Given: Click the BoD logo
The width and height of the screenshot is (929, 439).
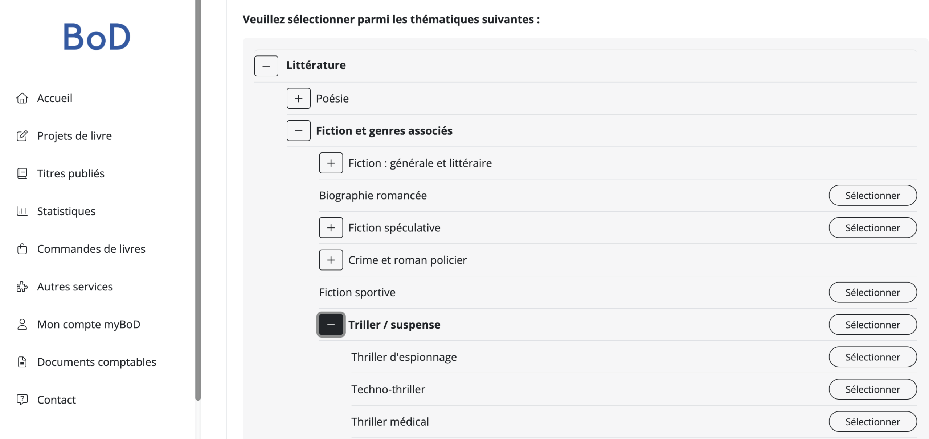Looking at the screenshot, I should pyautogui.click(x=97, y=37).
